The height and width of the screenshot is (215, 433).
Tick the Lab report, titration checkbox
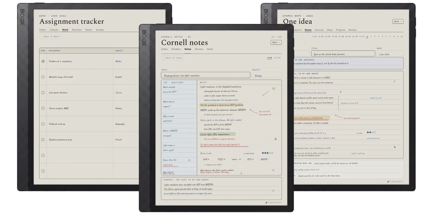click(x=43, y=93)
